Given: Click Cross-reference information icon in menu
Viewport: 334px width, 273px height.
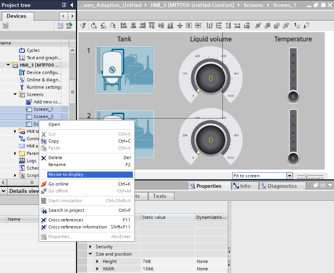Looking at the screenshot, I should click(x=44, y=227).
